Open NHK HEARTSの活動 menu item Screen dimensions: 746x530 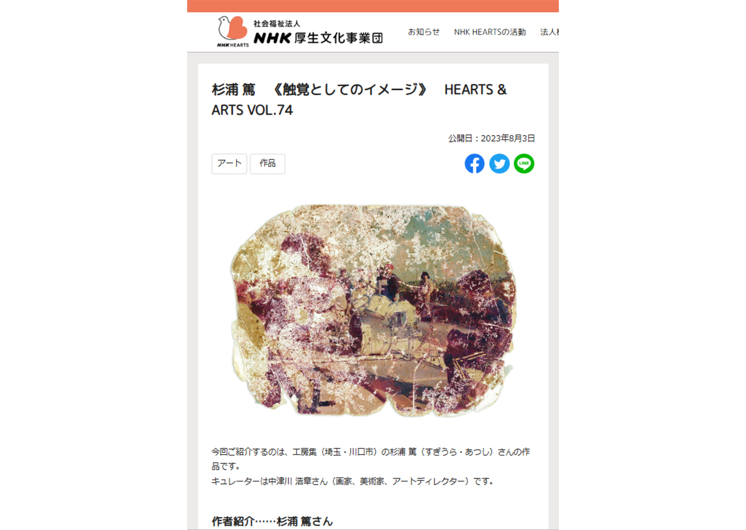[x=490, y=32]
